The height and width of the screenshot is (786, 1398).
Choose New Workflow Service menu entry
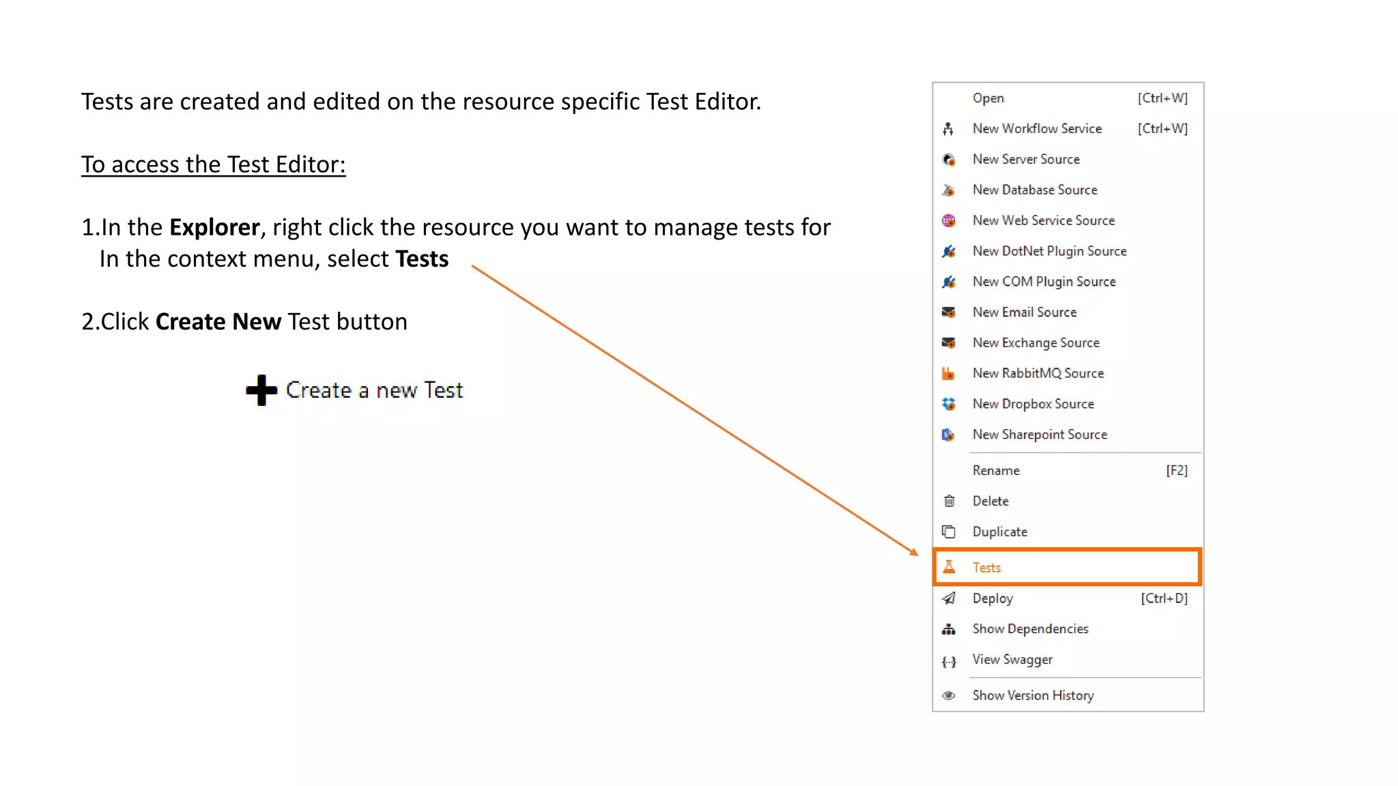tap(1037, 128)
